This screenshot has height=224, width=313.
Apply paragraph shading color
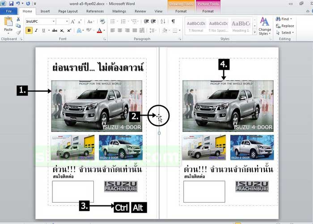(165, 30)
